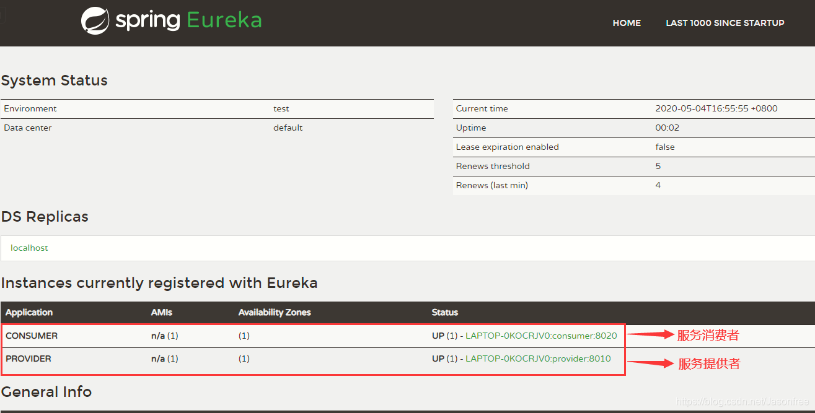Select the Uptime label

(x=471, y=128)
